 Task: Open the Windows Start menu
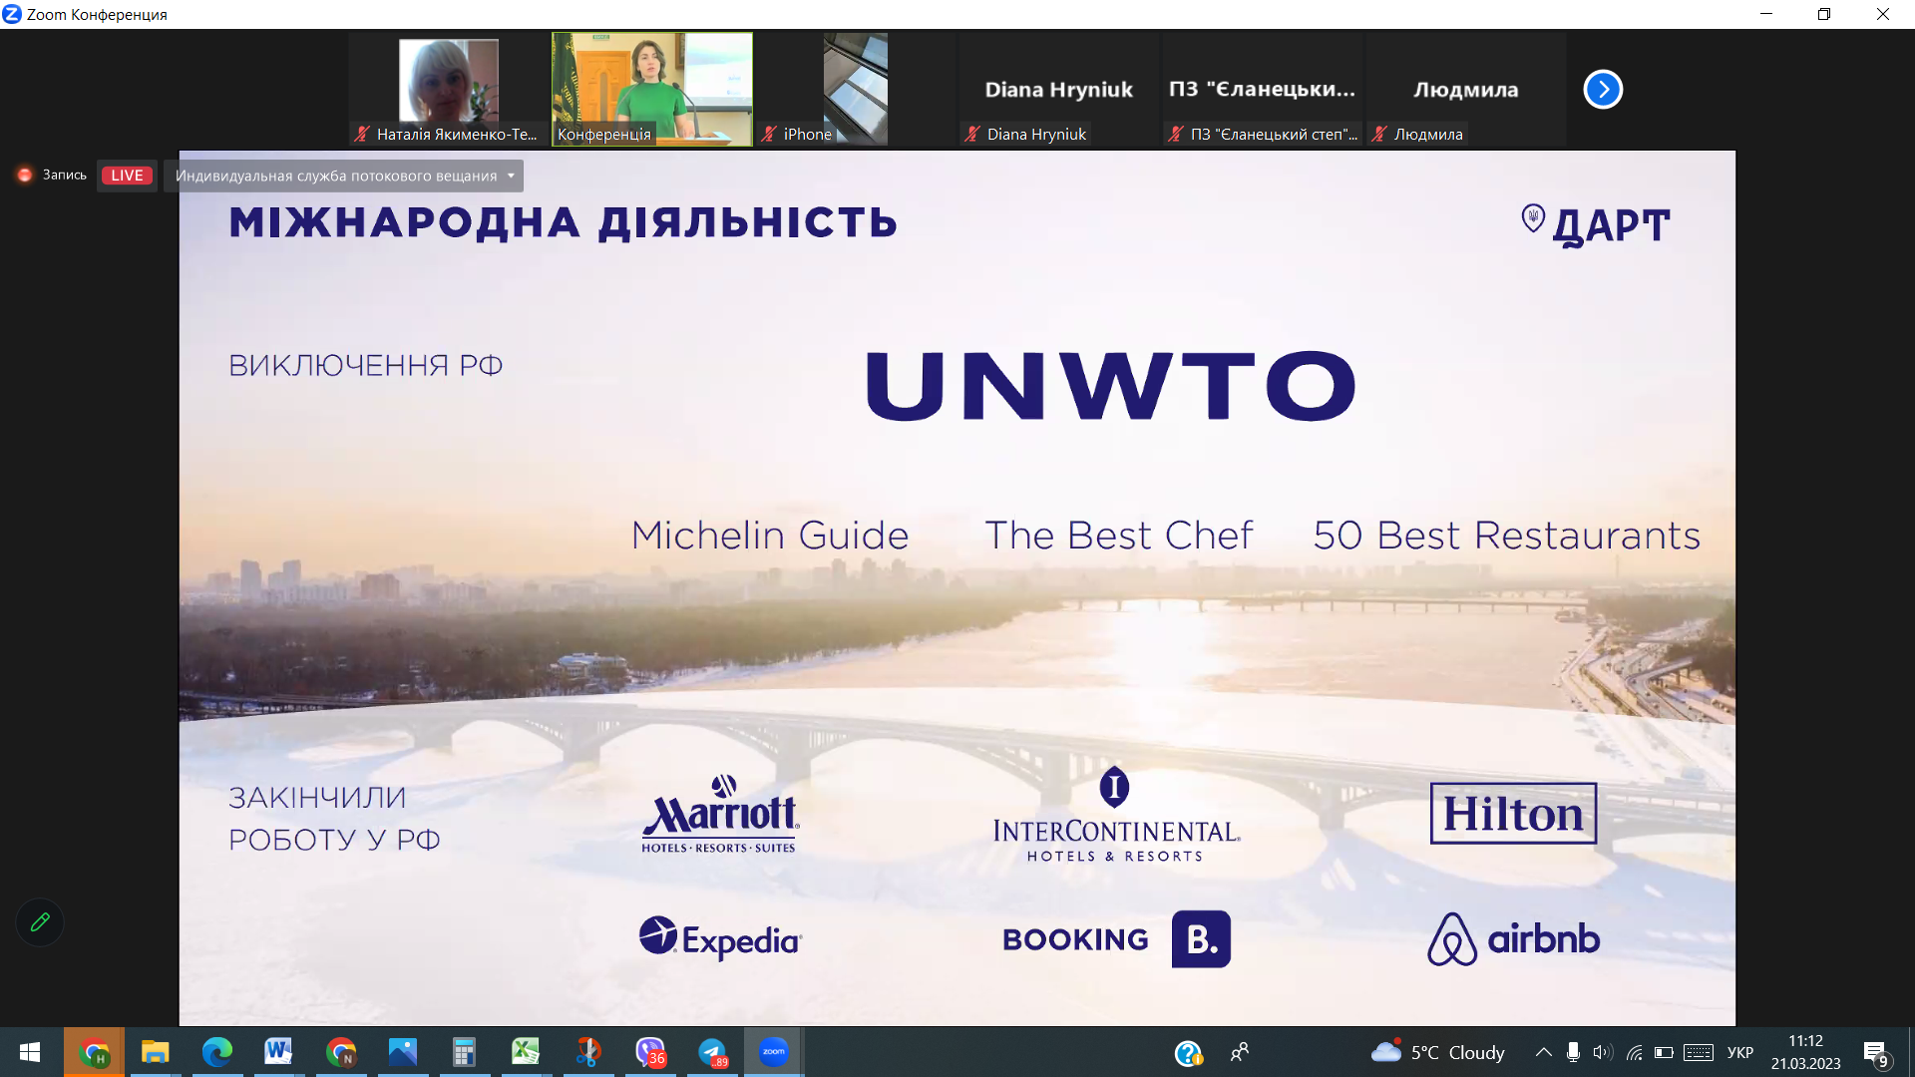coord(30,1052)
